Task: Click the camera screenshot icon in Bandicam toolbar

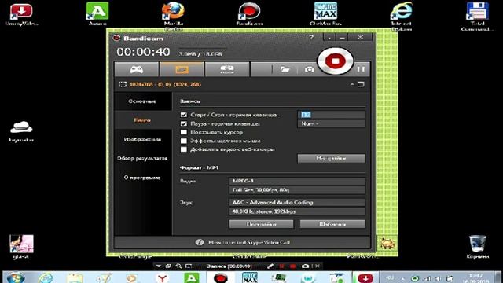Action: (x=309, y=69)
